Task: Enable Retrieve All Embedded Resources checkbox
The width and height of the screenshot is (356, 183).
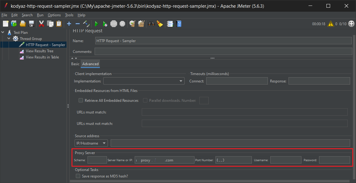Action: point(80,100)
